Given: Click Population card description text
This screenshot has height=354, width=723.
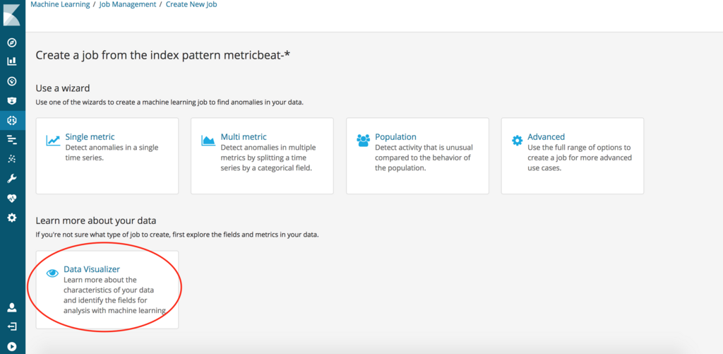Looking at the screenshot, I should tap(424, 158).
